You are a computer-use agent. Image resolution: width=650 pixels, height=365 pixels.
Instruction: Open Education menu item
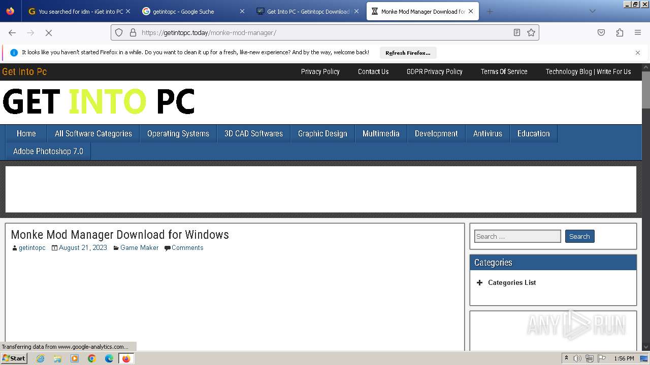[533, 133]
